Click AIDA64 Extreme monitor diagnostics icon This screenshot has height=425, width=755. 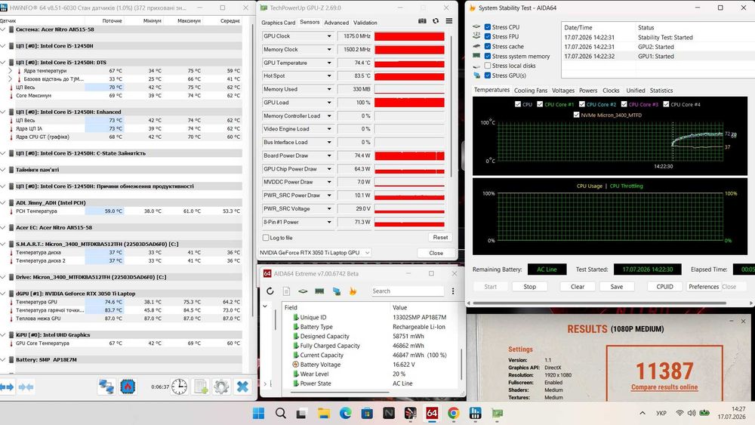point(337,291)
